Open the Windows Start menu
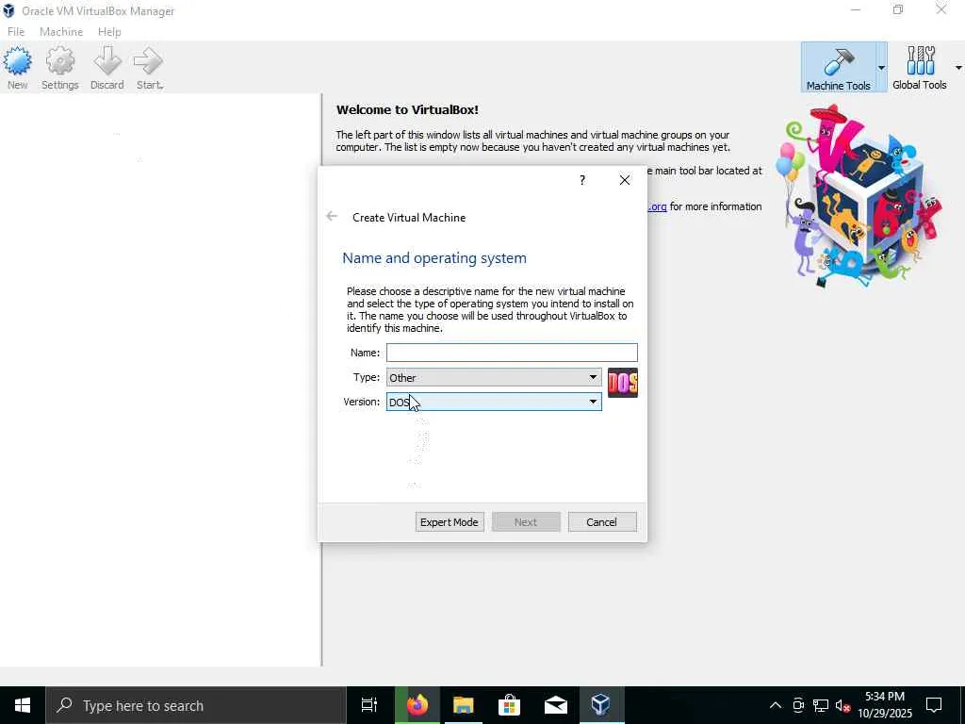965x724 pixels. [23, 705]
